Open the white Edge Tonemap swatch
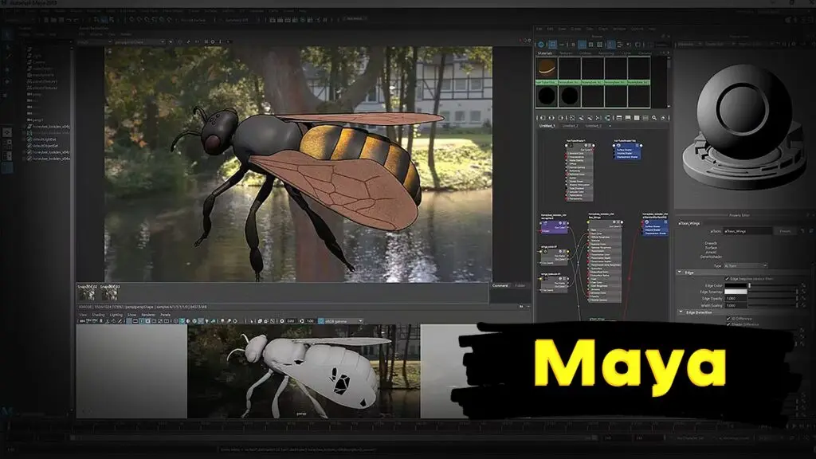This screenshot has height=459, width=816. [736, 292]
